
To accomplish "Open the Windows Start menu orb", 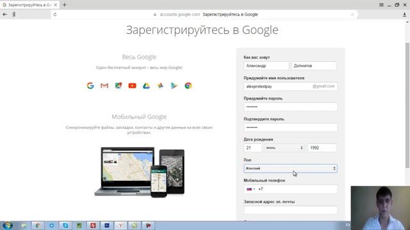I will [x=8, y=226].
